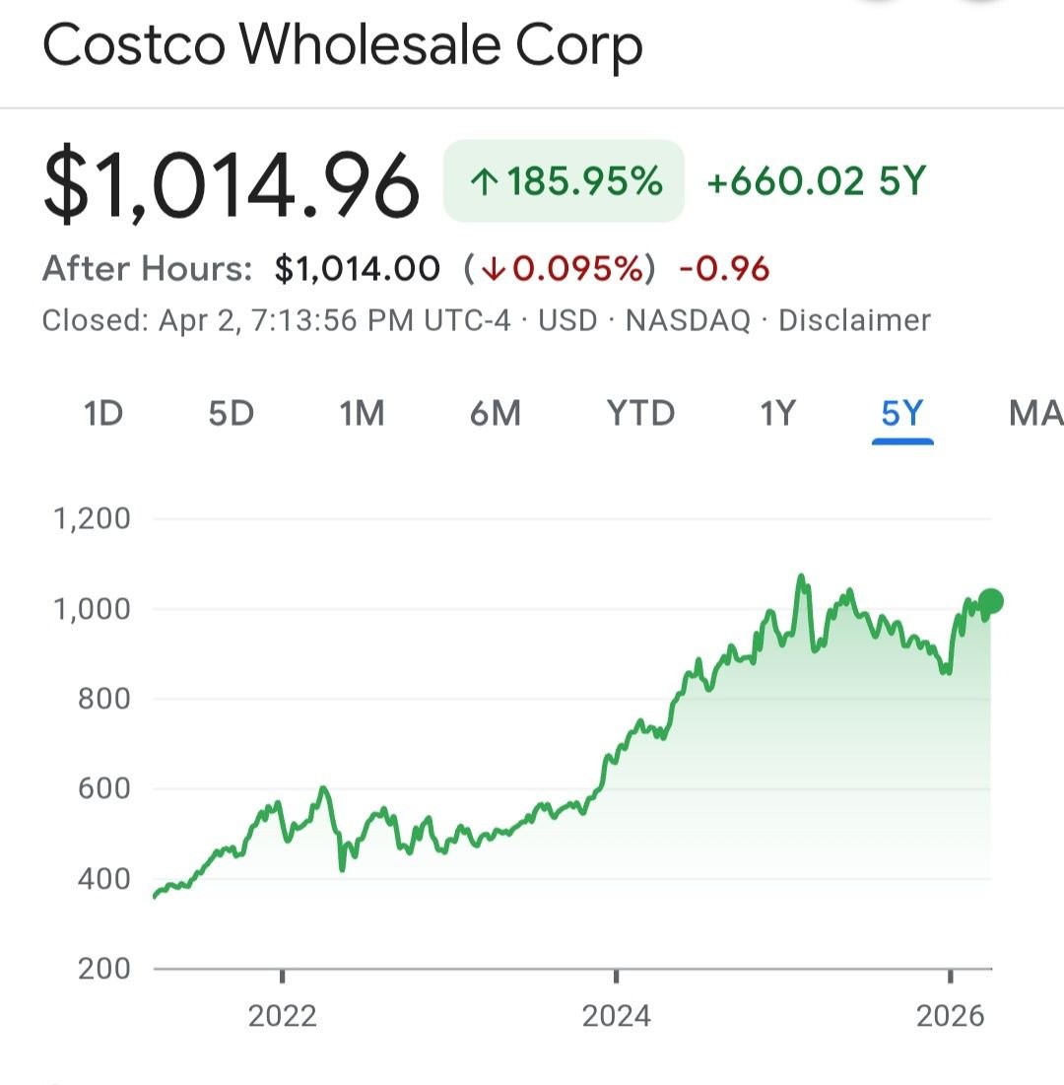Click the After Hours $1,014.00 price

point(357,268)
